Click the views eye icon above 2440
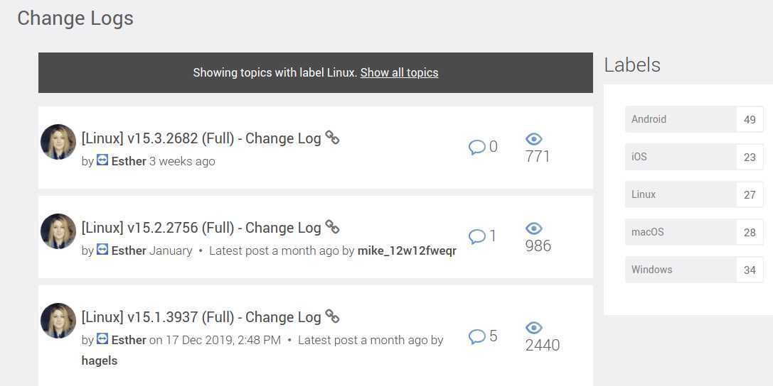 pos(533,328)
